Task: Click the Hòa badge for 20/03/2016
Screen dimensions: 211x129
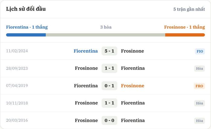Action: (200, 121)
